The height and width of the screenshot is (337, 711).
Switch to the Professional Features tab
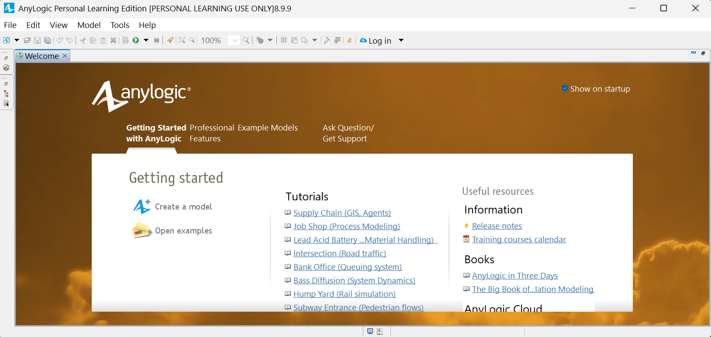(212, 133)
